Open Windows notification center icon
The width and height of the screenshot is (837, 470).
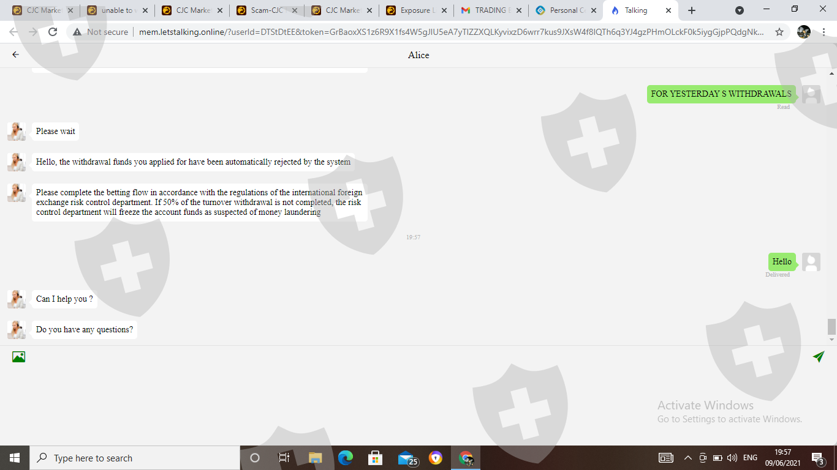[x=817, y=458]
